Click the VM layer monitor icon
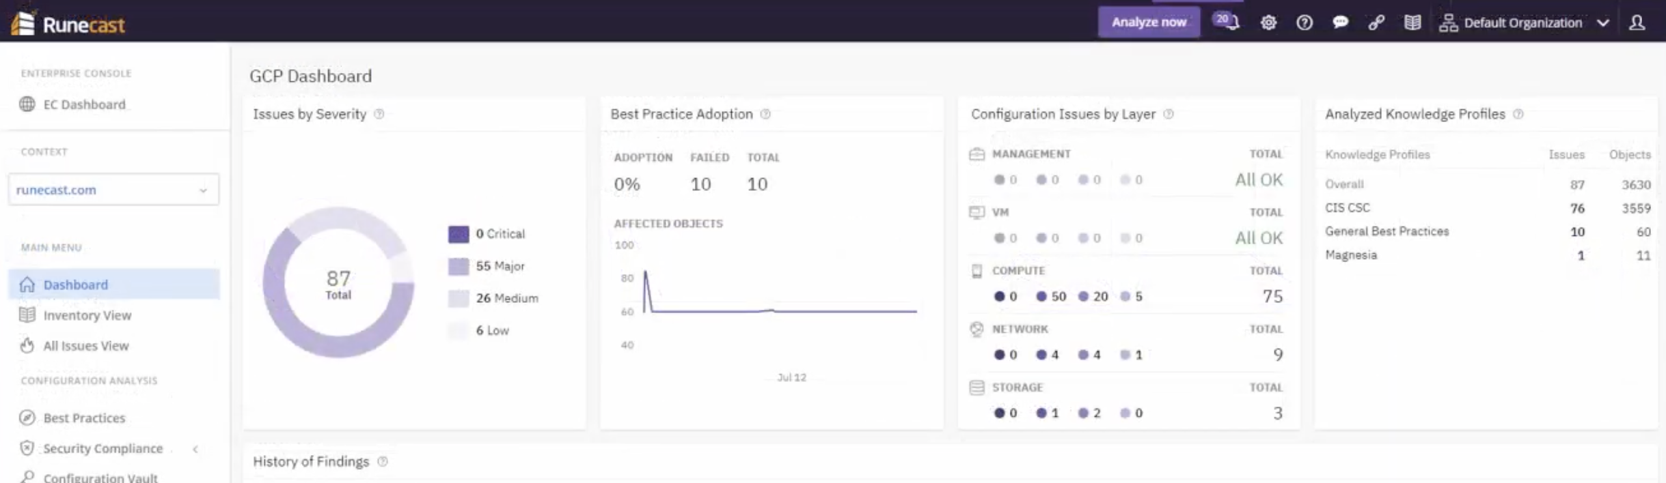Image resolution: width=1666 pixels, height=483 pixels. tap(977, 212)
